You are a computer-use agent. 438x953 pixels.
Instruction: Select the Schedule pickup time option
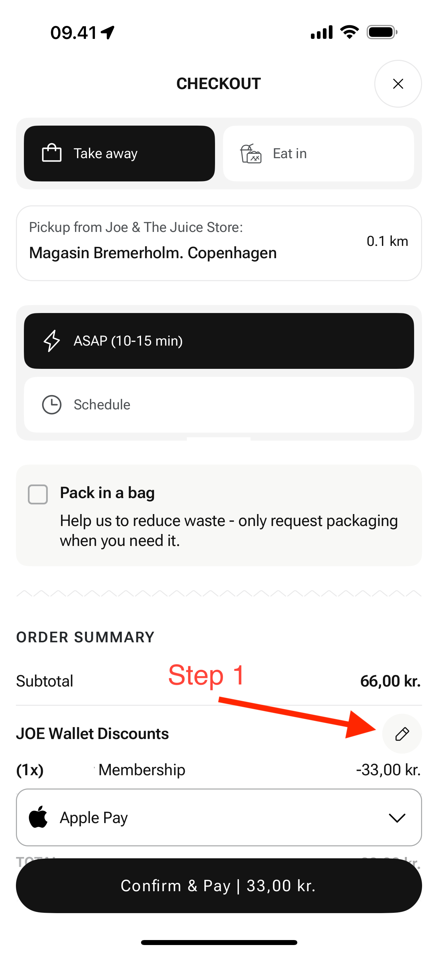pyautogui.click(x=219, y=405)
